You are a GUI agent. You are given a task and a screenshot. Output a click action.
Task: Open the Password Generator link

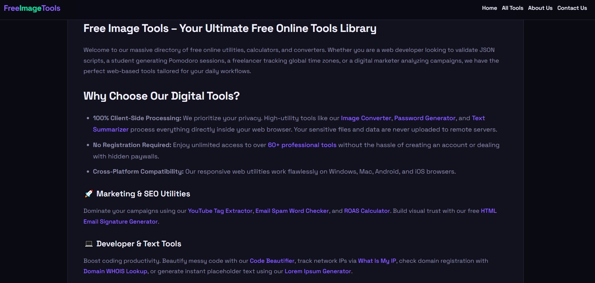(x=425, y=118)
